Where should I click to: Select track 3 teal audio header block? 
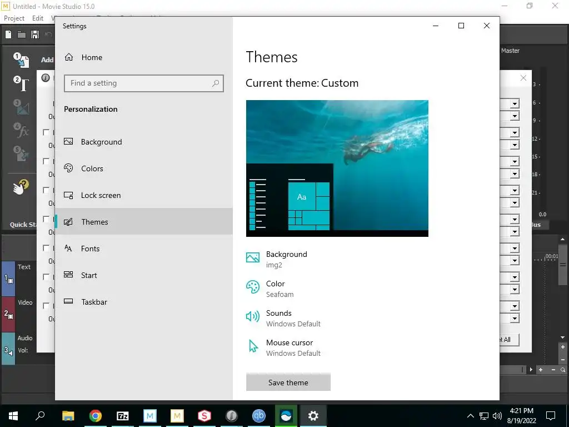coord(8,349)
